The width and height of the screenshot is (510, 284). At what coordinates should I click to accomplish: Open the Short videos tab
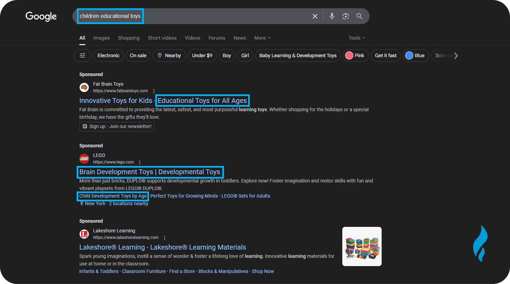162,38
